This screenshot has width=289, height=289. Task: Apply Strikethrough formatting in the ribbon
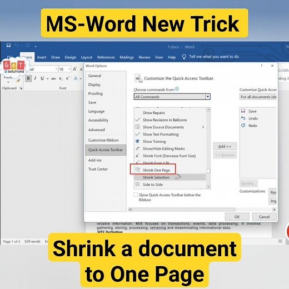(x=53, y=78)
